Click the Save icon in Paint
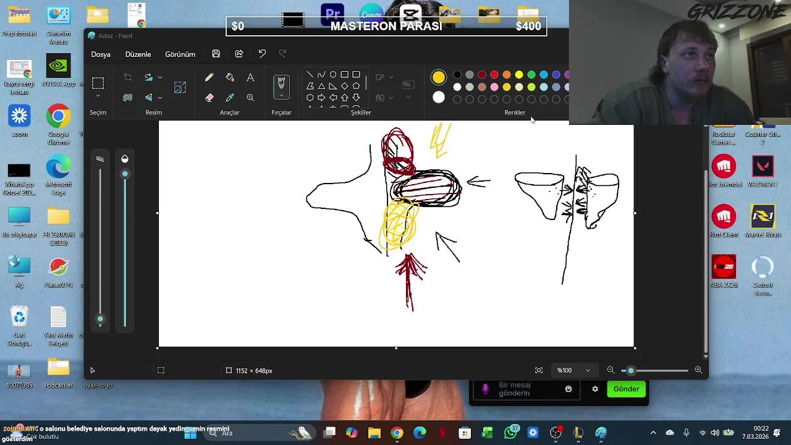The image size is (791, 445). (x=216, y=54)
